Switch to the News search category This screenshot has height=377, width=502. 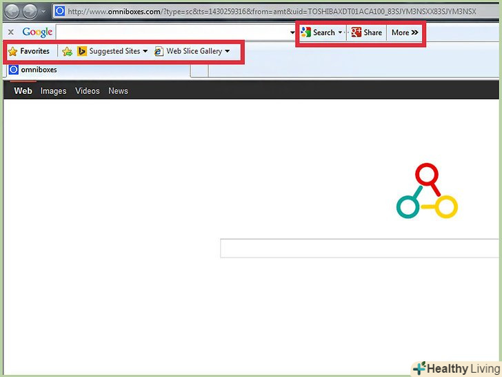tap(118, 91)
